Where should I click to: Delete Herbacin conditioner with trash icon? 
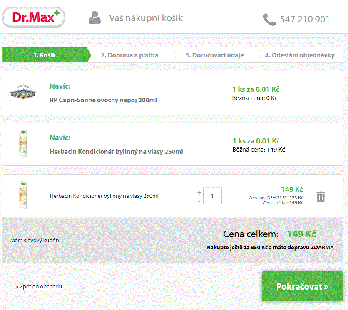point(321,196)
